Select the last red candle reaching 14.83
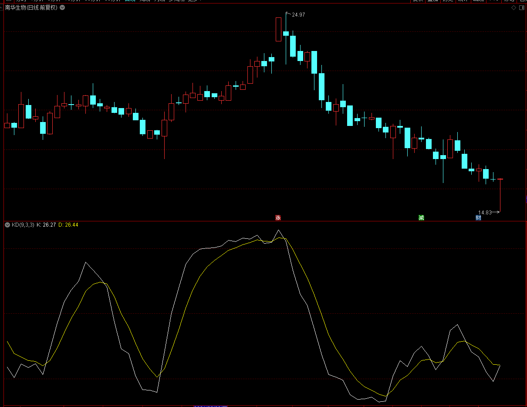 point(500,195)
